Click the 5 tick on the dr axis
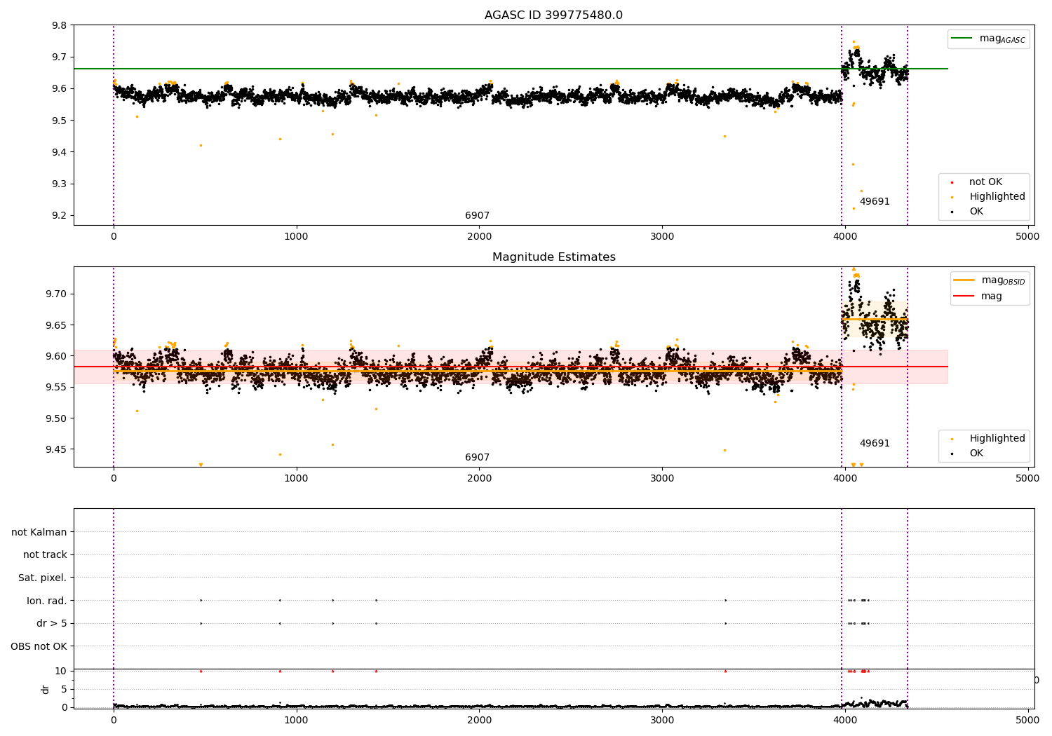 point(65,690)
